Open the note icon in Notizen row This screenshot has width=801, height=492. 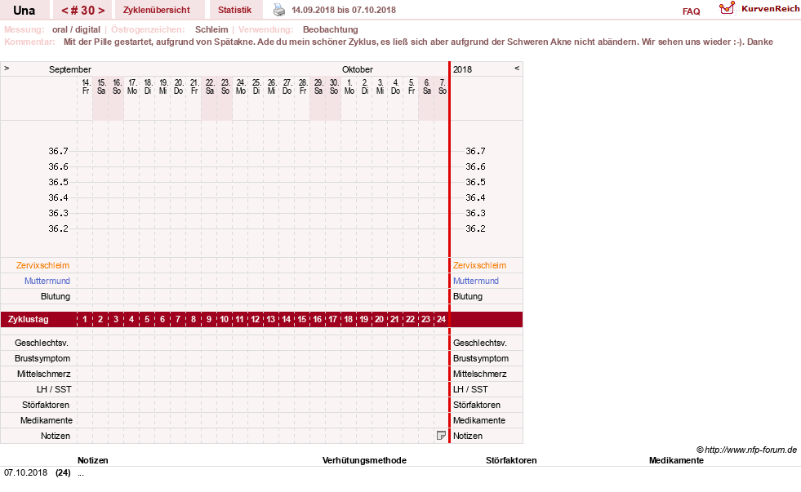click(x=442, y=436)
